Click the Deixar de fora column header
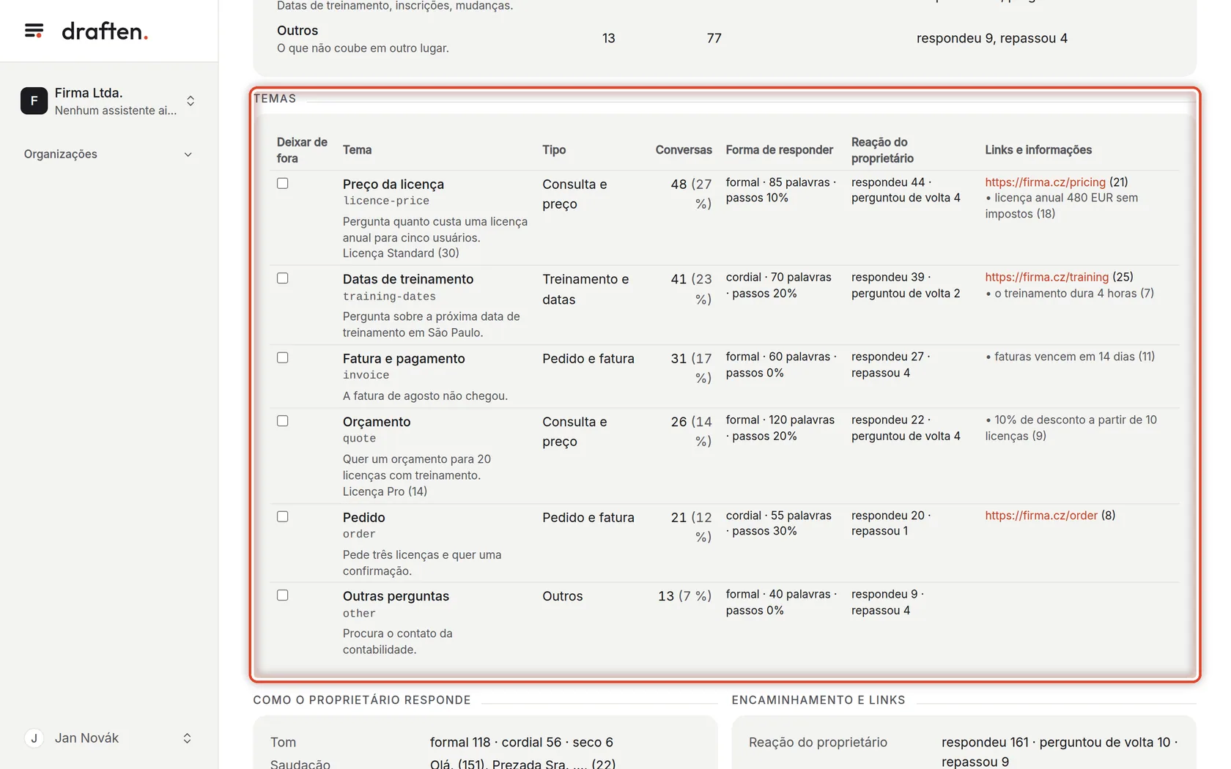Viewport: 1231px width, 769px height. tap(302, 150)
